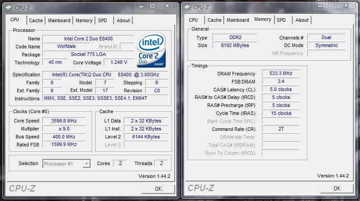The height and width of the screenshot is (201, 360).
Task: Open About tab in right CPU-Z window
Action: [302, 20]
